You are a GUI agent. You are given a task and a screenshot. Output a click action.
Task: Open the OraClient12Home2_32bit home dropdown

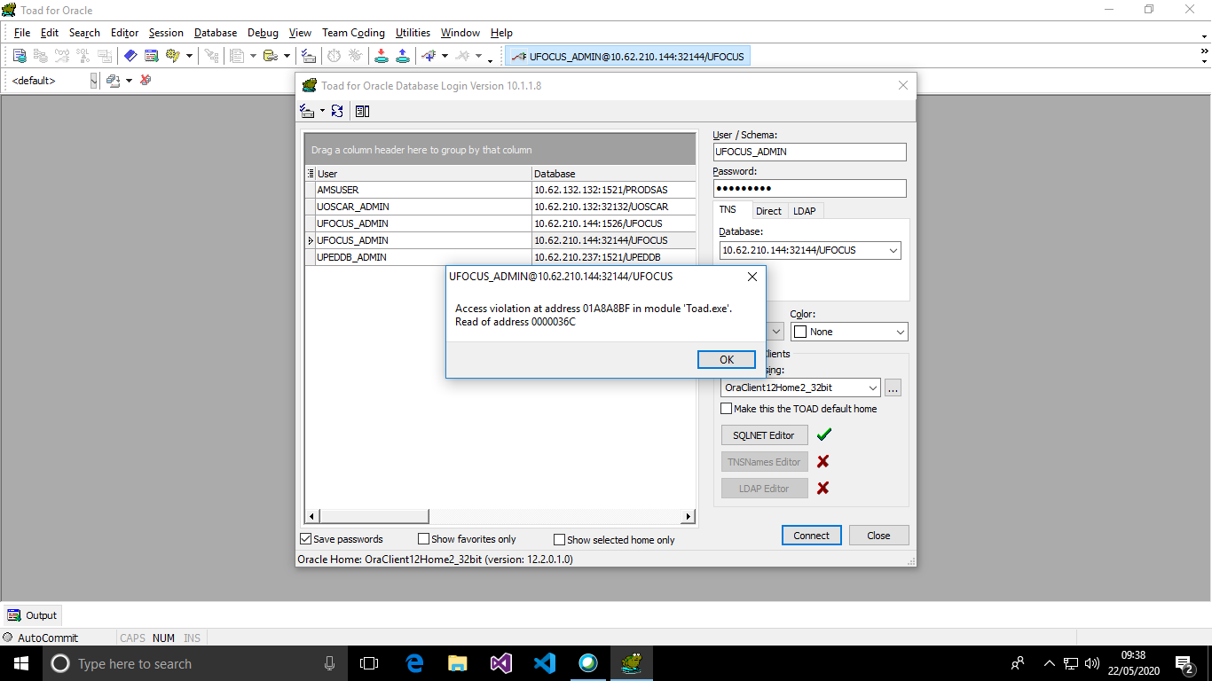pyautogui.click(x=872, y=387)
